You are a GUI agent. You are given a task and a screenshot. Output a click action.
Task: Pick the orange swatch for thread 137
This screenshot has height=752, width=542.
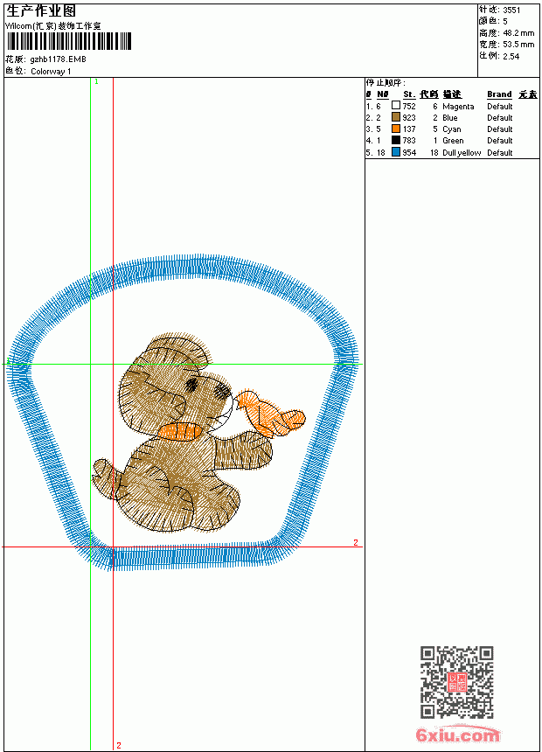pyautogui.click(x=396, y=129)
